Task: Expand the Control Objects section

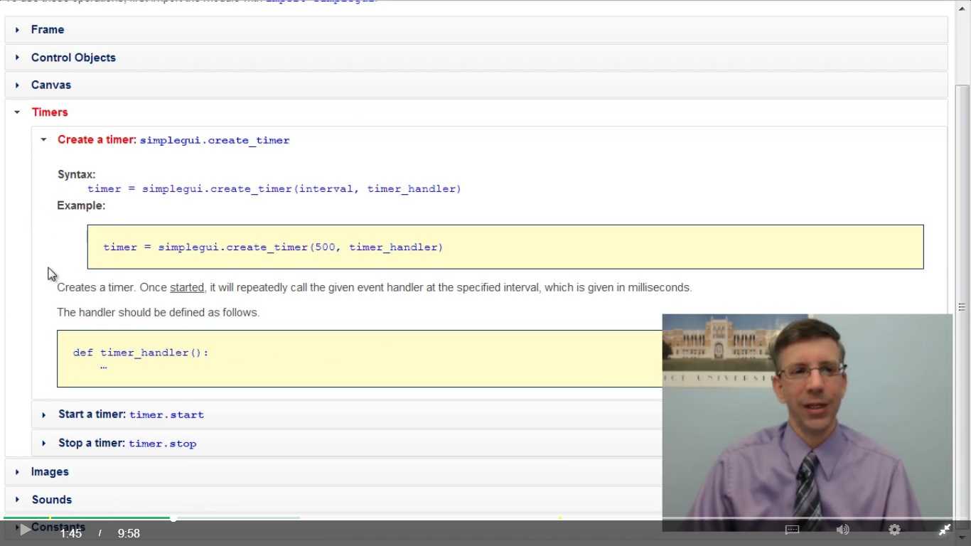Action: (476, 58)
